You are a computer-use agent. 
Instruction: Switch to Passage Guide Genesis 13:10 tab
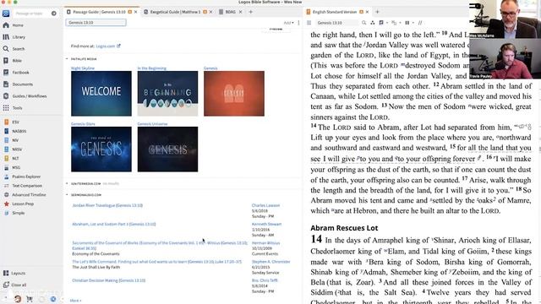[99, 12]
